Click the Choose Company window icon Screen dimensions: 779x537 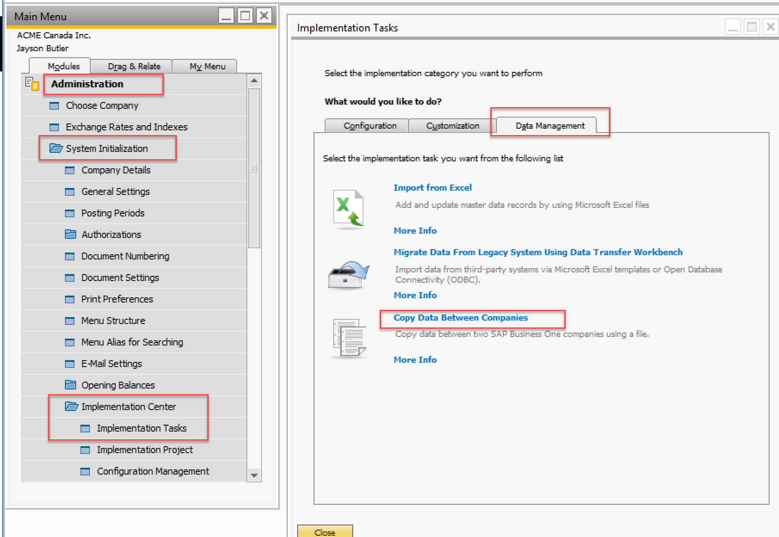coord(54,106)
